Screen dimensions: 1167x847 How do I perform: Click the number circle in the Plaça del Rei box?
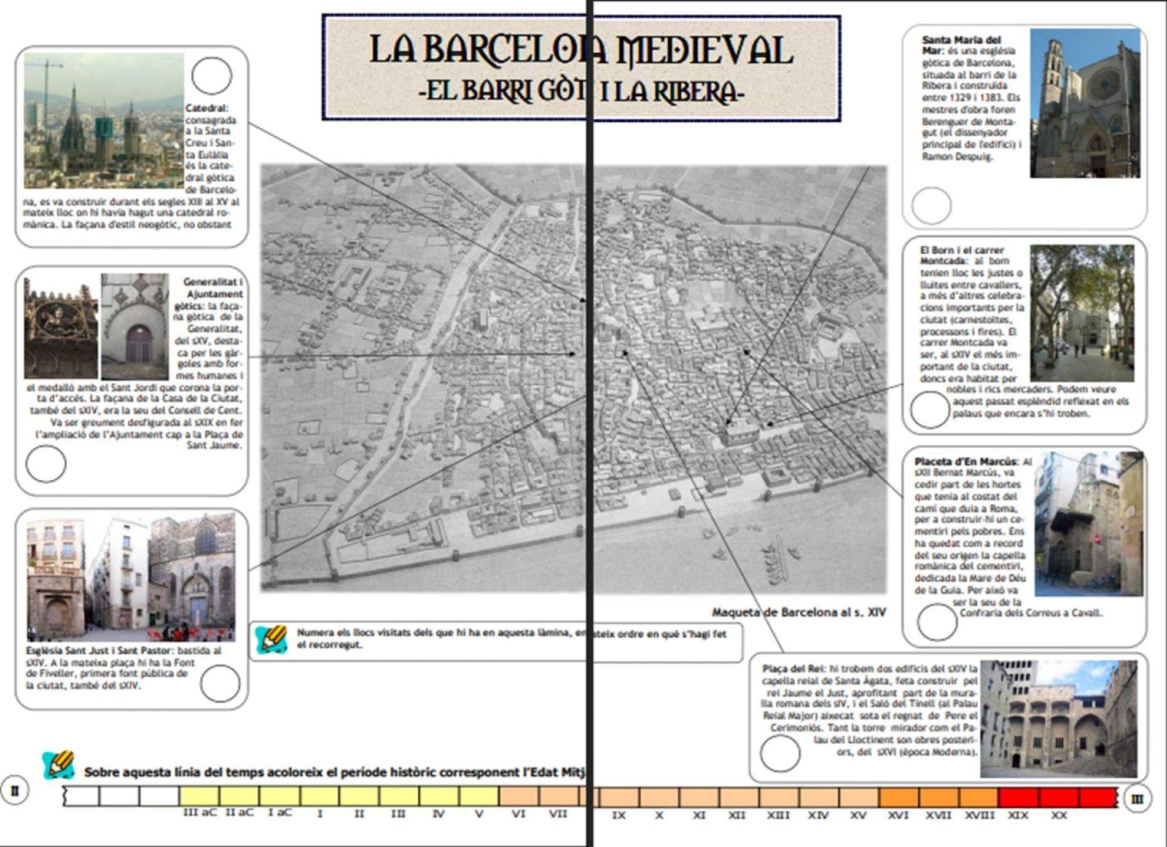(x=780, y=753)
